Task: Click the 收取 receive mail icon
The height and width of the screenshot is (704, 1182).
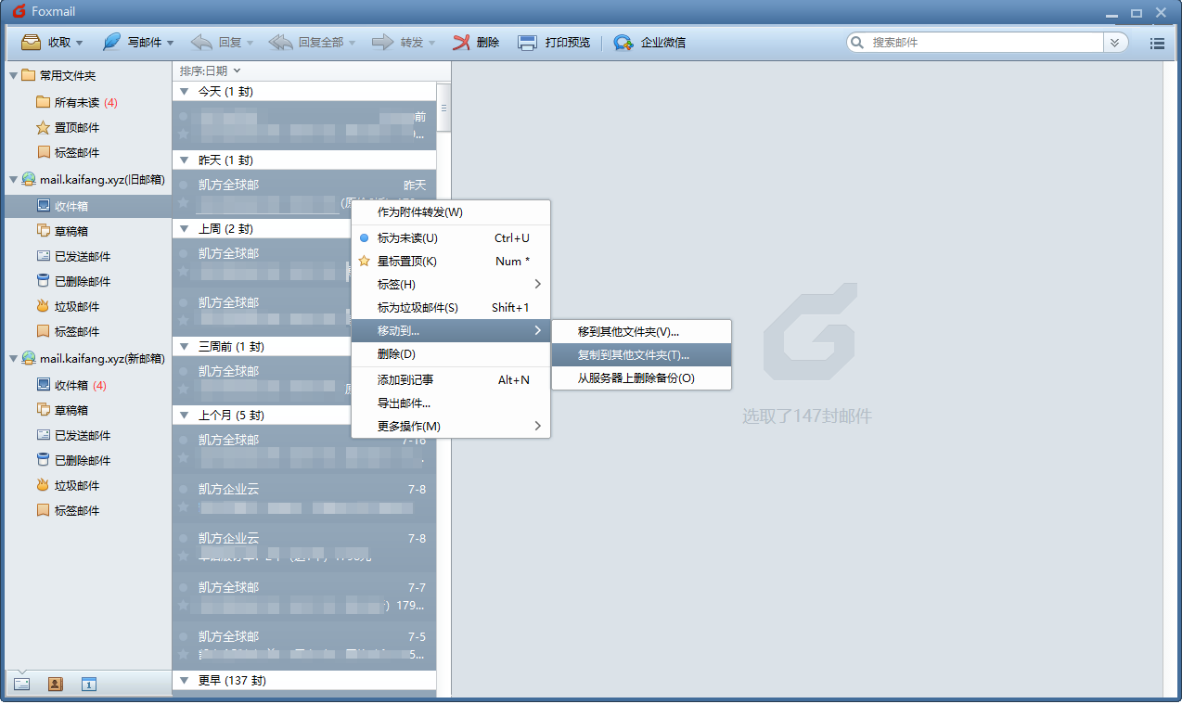Action: tap(31, 43)
